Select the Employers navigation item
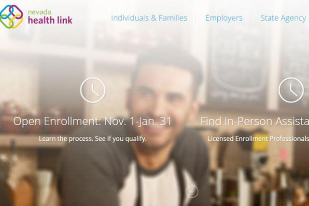309x206 pixels. coord(224,18)
